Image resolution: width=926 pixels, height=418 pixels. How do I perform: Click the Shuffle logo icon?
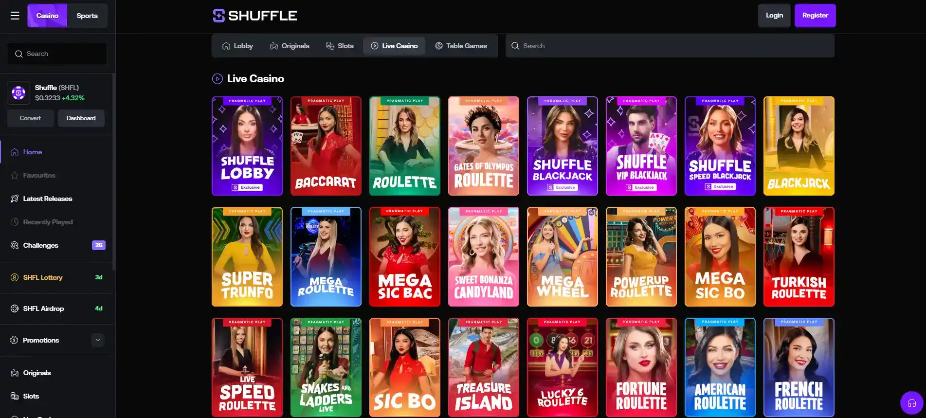(218, 16)
